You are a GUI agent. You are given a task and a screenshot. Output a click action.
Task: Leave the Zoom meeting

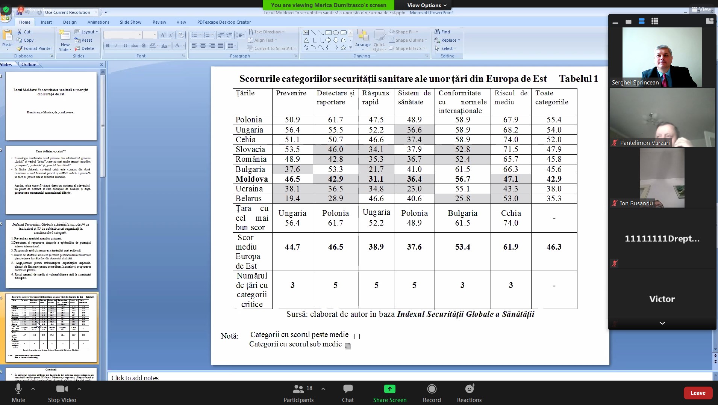coord(698,393)
